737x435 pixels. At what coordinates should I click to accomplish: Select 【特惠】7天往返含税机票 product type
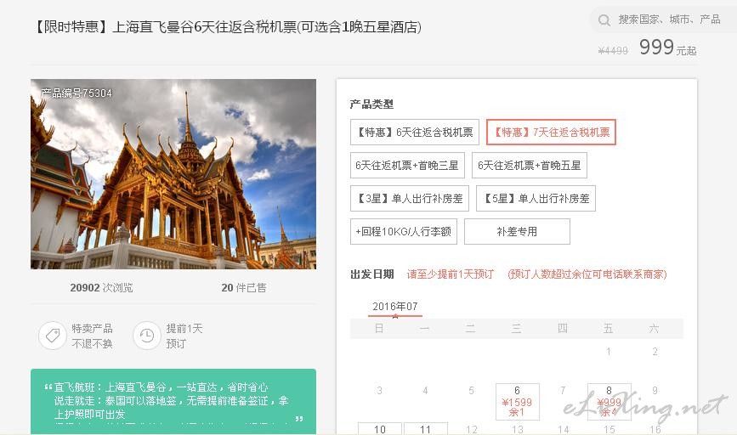click(551, 133)
